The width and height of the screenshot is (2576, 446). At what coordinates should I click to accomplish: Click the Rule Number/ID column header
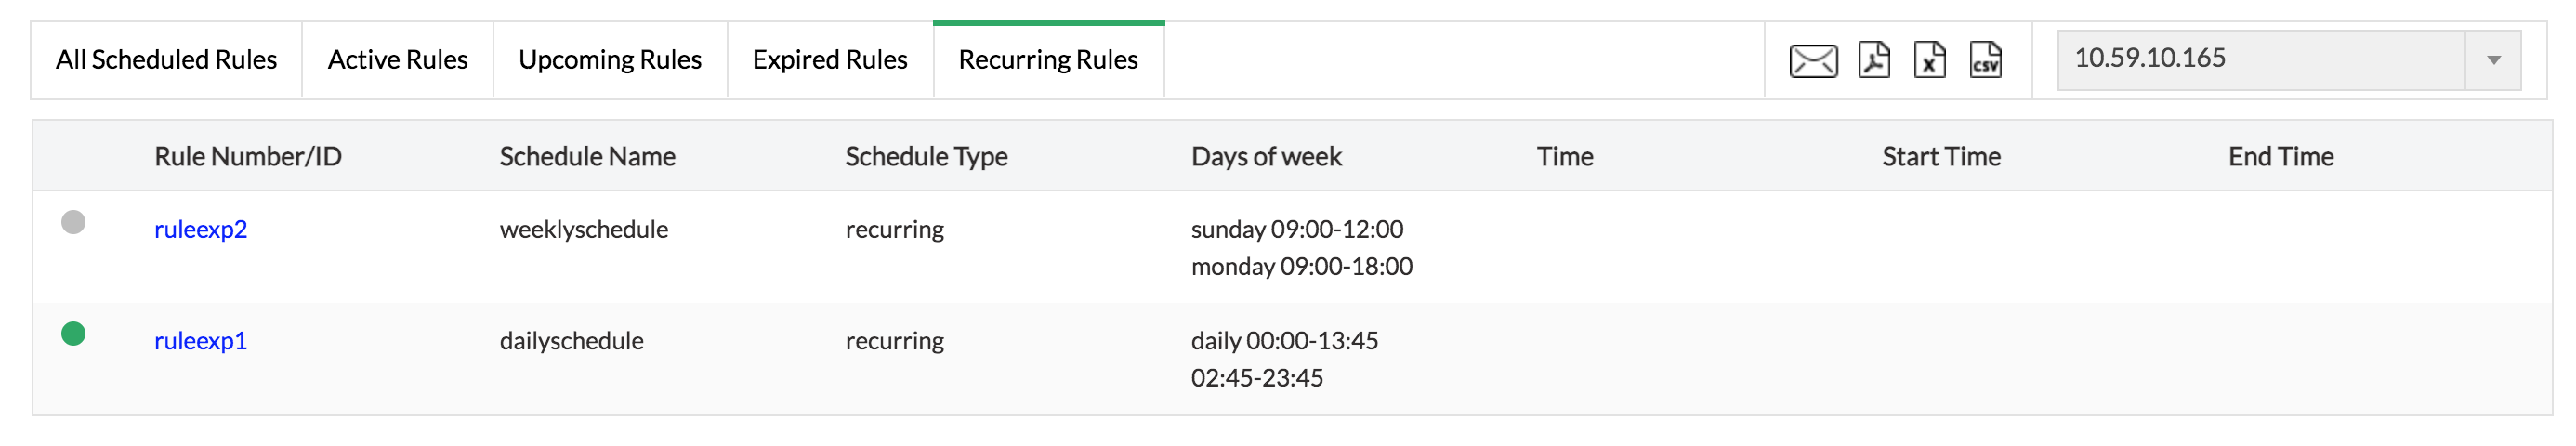coord(248,156)
